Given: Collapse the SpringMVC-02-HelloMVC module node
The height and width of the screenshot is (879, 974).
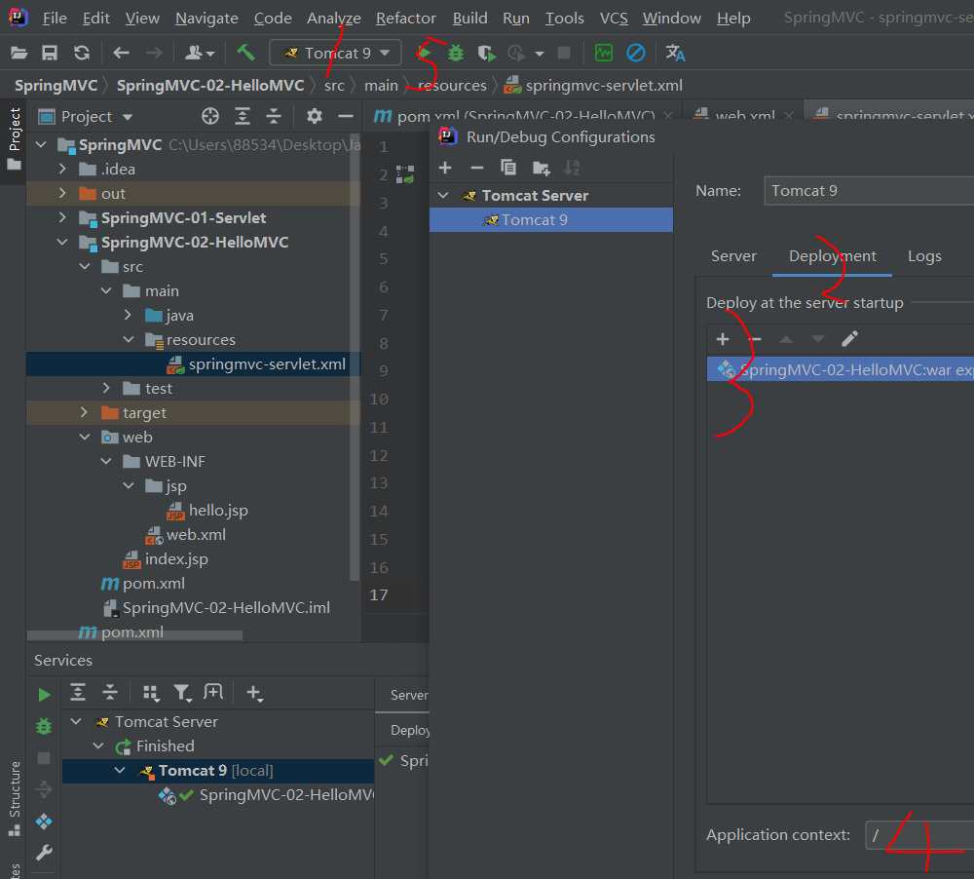Looking at the screenshot, I should tap(63, 243).
